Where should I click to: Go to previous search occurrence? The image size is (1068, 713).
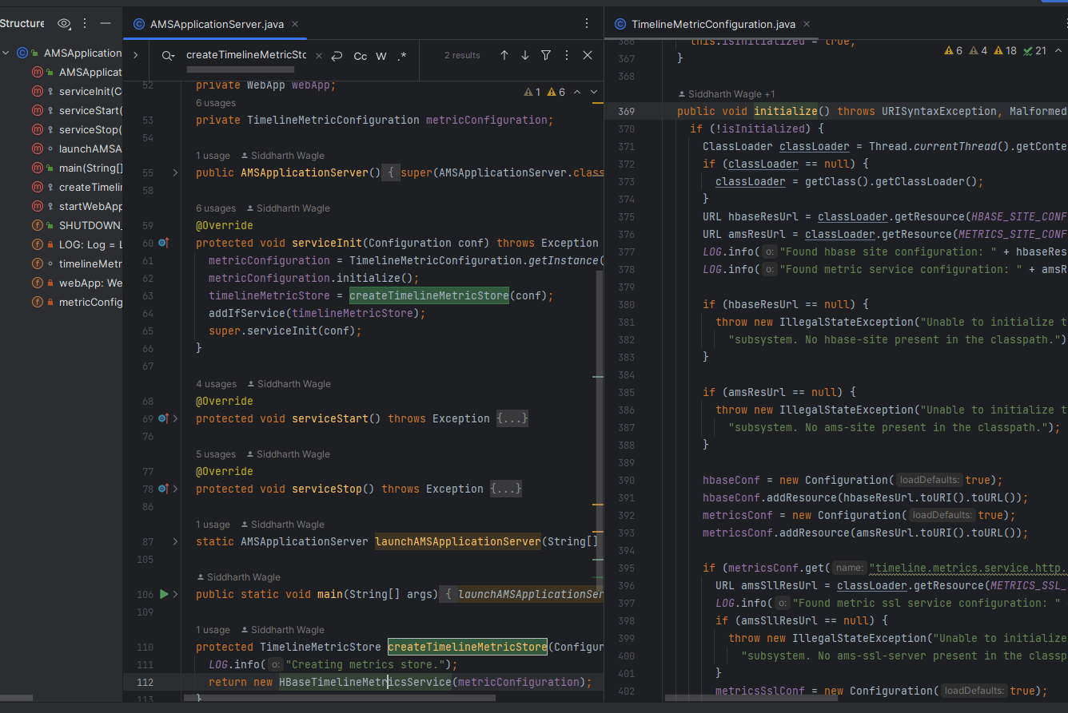click(504, 55)
